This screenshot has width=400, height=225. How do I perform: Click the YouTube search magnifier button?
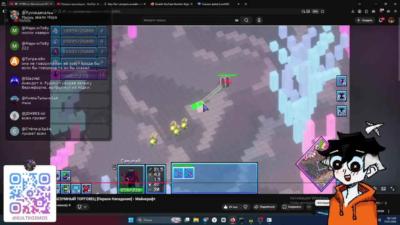pos(246,20)
